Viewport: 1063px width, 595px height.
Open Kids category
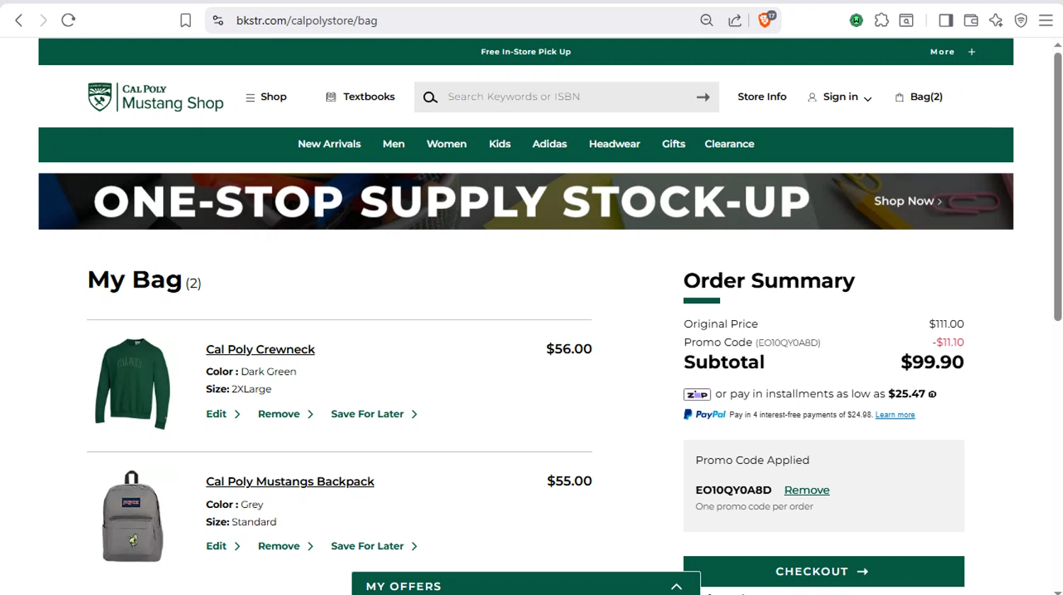[x=500, y=144]
